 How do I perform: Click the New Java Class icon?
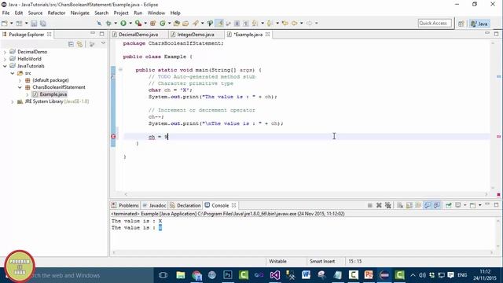tap(163, 23)
